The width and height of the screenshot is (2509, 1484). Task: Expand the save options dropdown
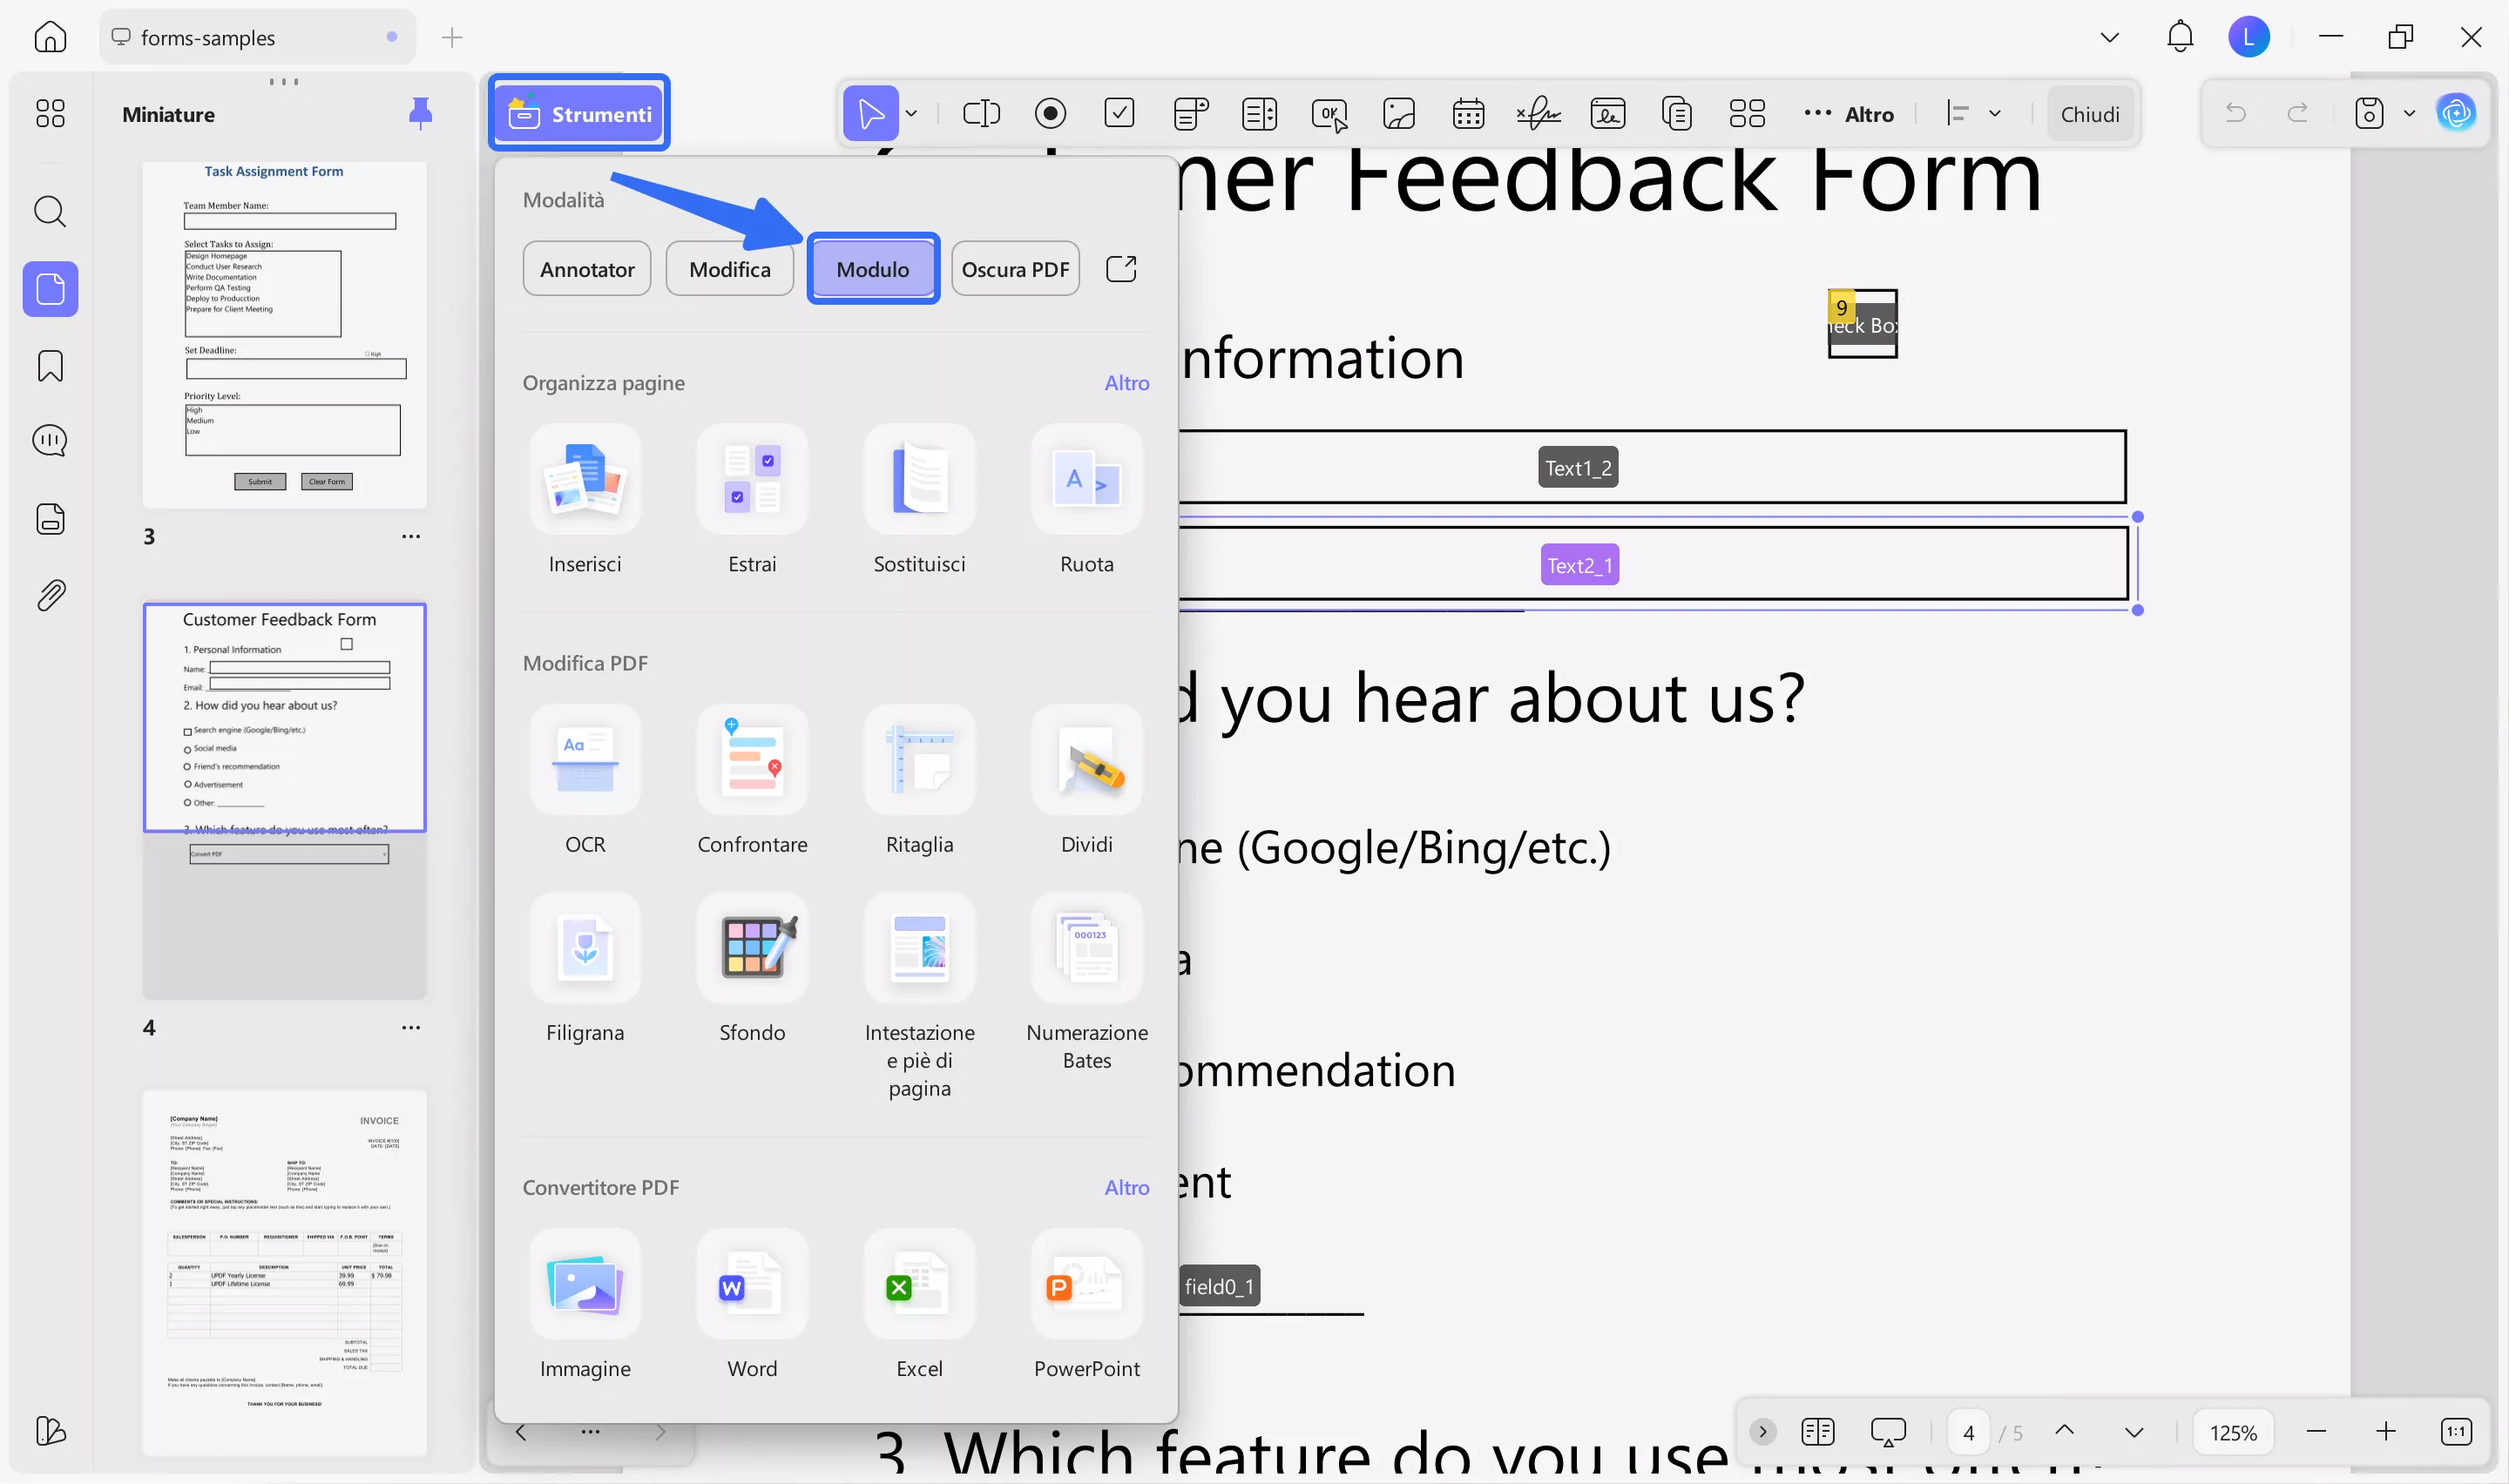pos(2409,114)
